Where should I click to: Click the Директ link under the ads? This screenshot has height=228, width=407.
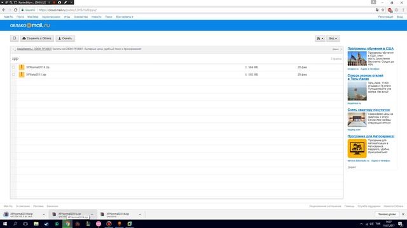point(352,167)
